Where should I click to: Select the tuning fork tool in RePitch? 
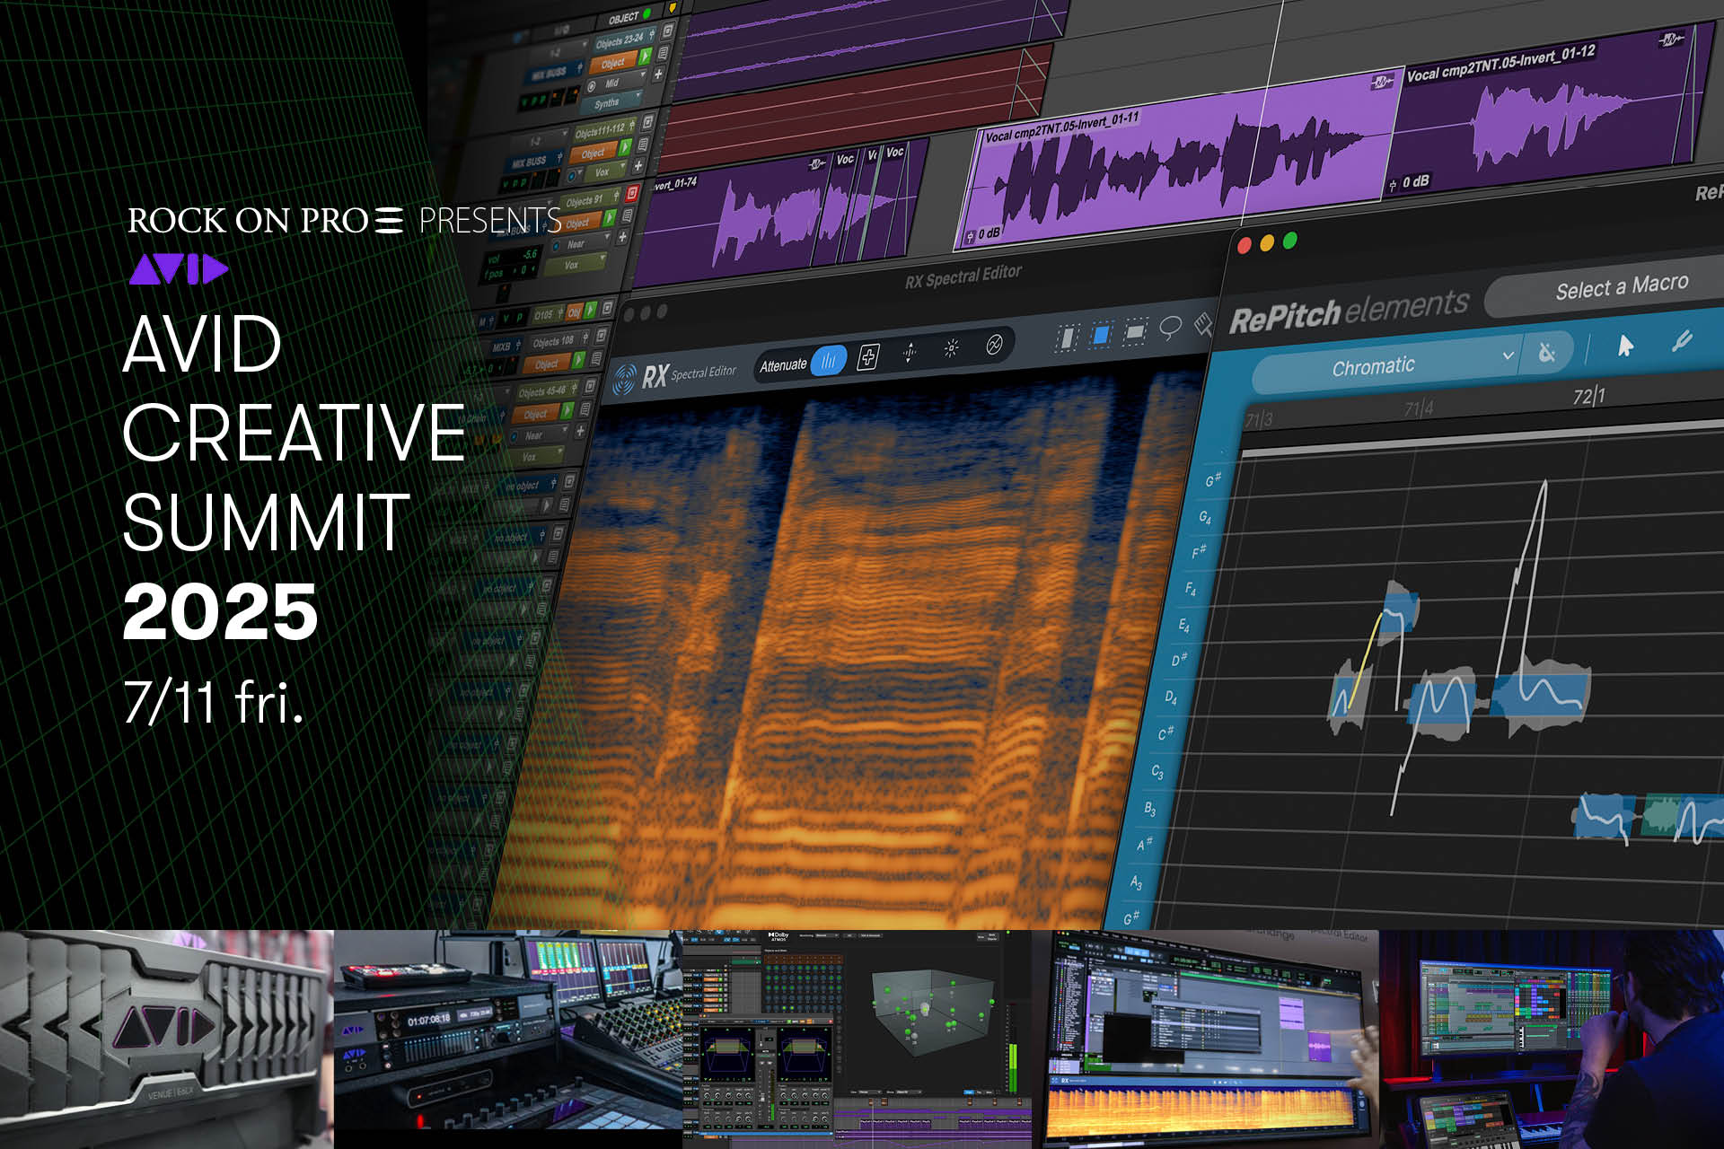[x=1681, y=341]
